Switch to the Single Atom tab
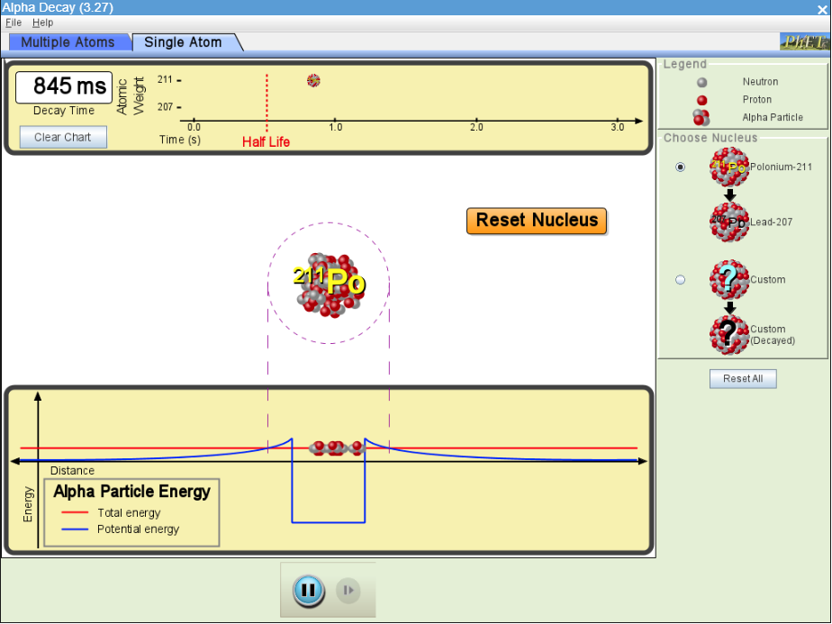Viewport: 832px width, 624px height. tap(183, 42)
